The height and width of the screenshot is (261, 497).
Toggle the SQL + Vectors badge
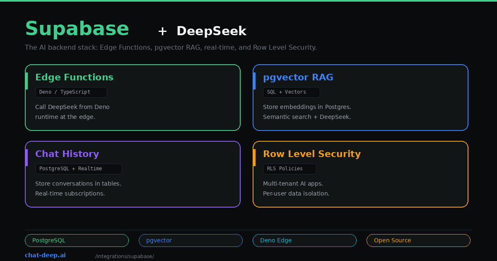[291, 92]
